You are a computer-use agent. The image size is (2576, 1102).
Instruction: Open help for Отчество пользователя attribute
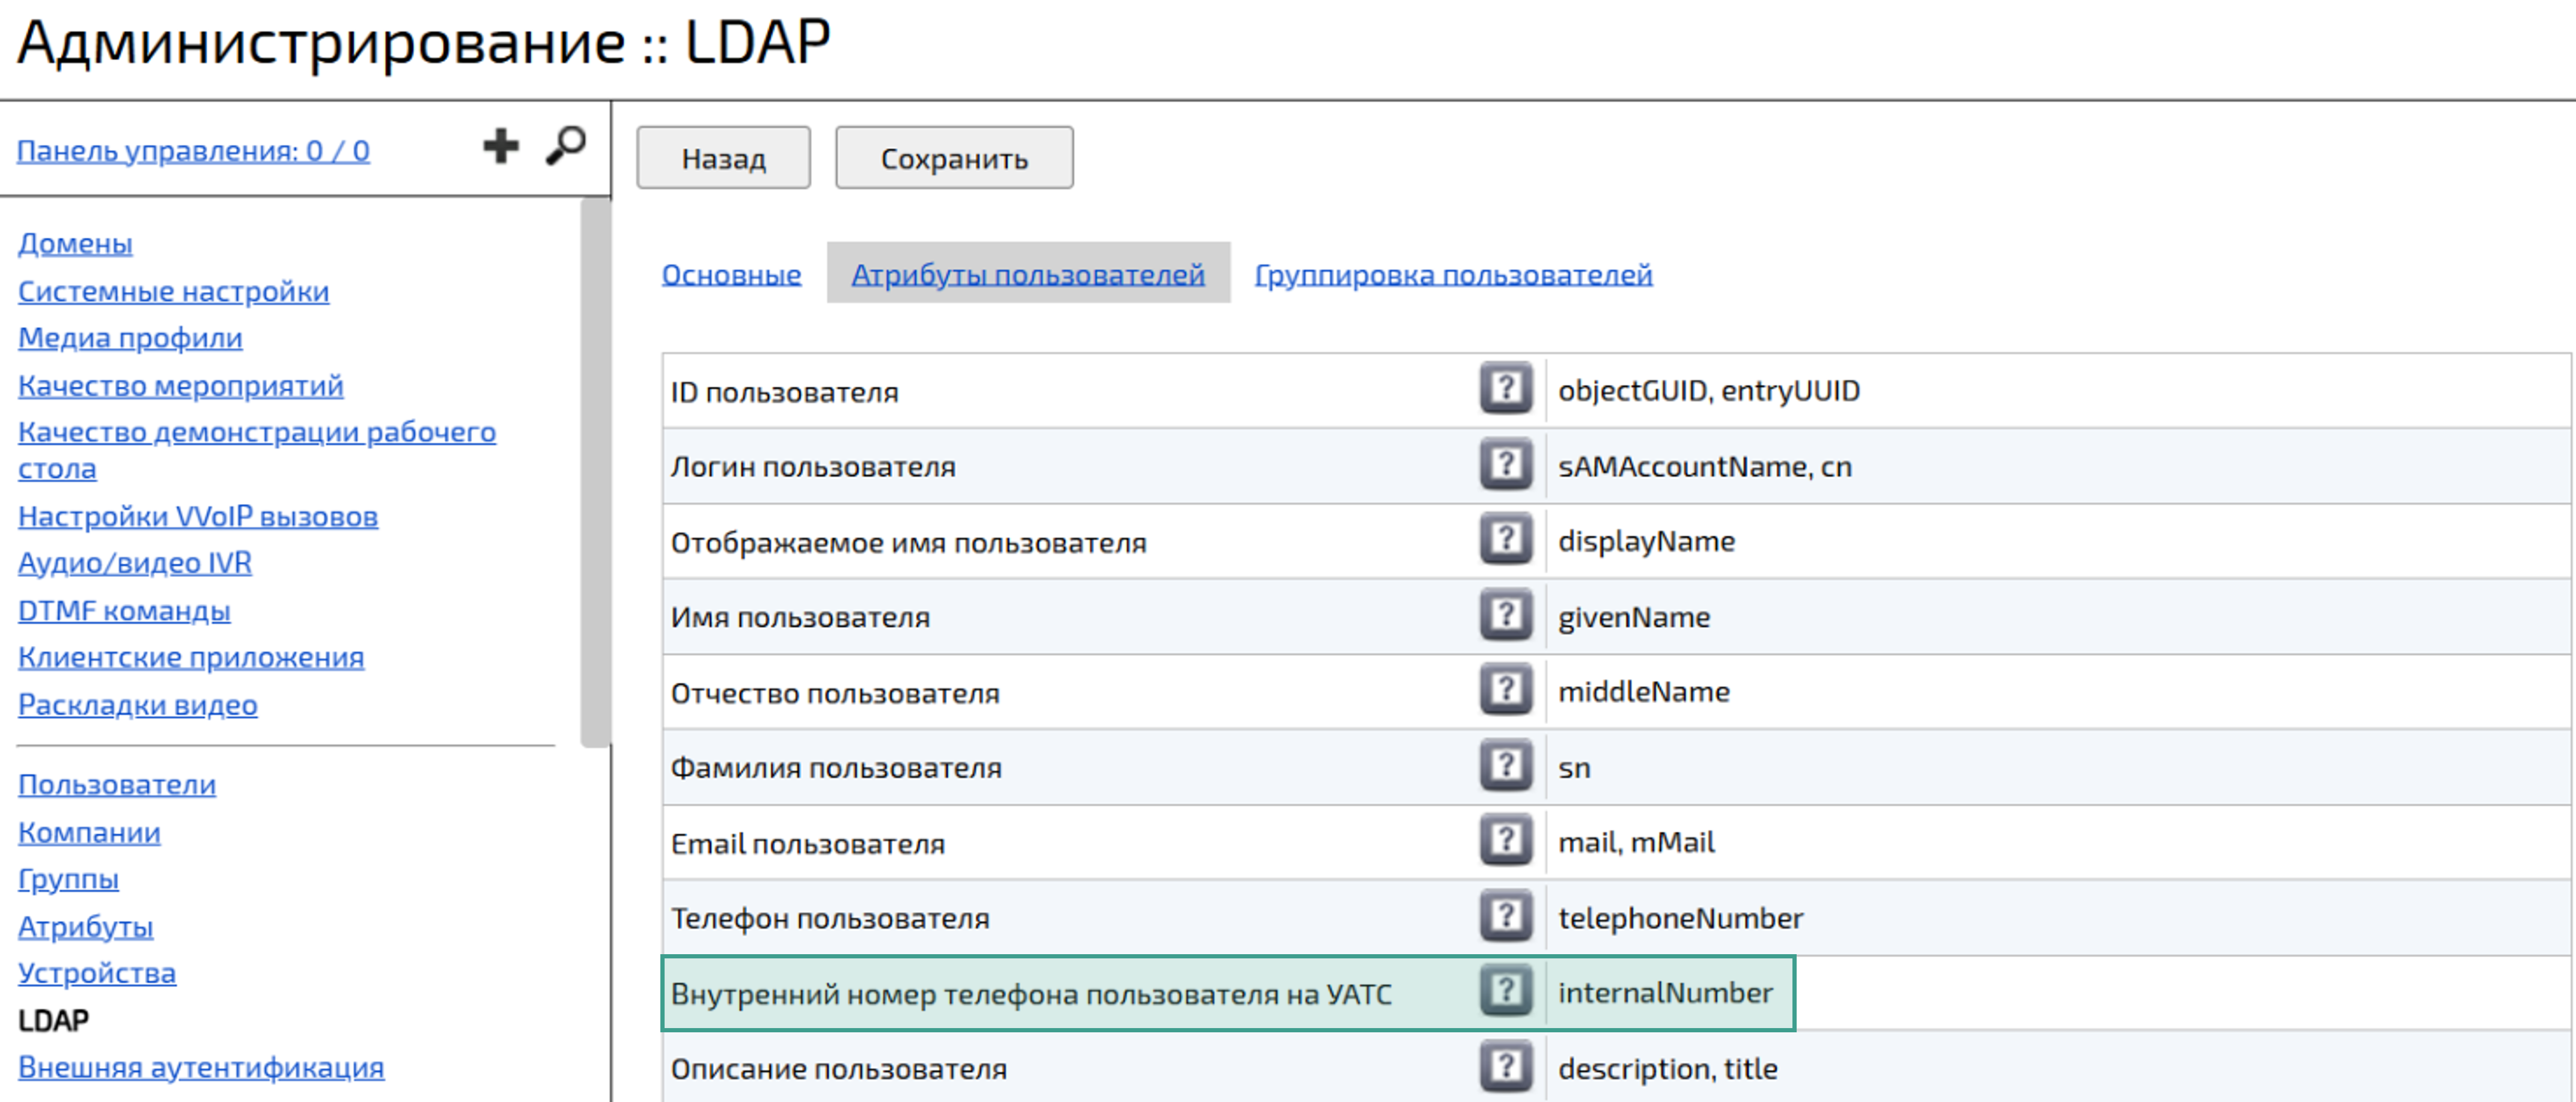pyautogui.click(x=1506, y=691)
